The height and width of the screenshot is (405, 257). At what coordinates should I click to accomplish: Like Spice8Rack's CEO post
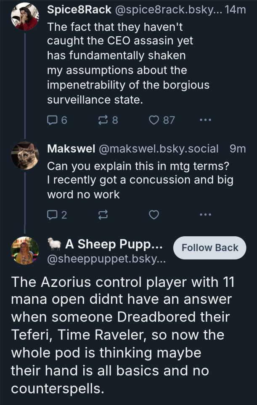coord(154,120)
